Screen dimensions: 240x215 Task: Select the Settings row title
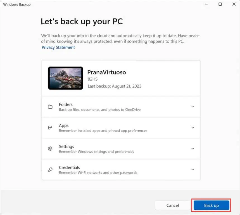[x=66, y=146]
